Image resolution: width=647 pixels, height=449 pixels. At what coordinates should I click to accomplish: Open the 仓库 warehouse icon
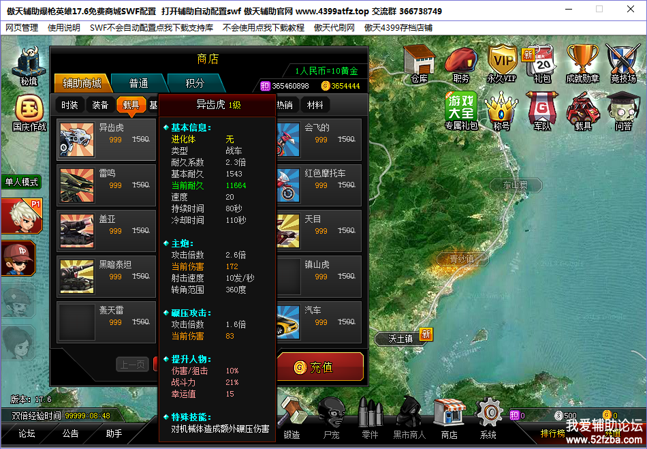click(420, 64)
